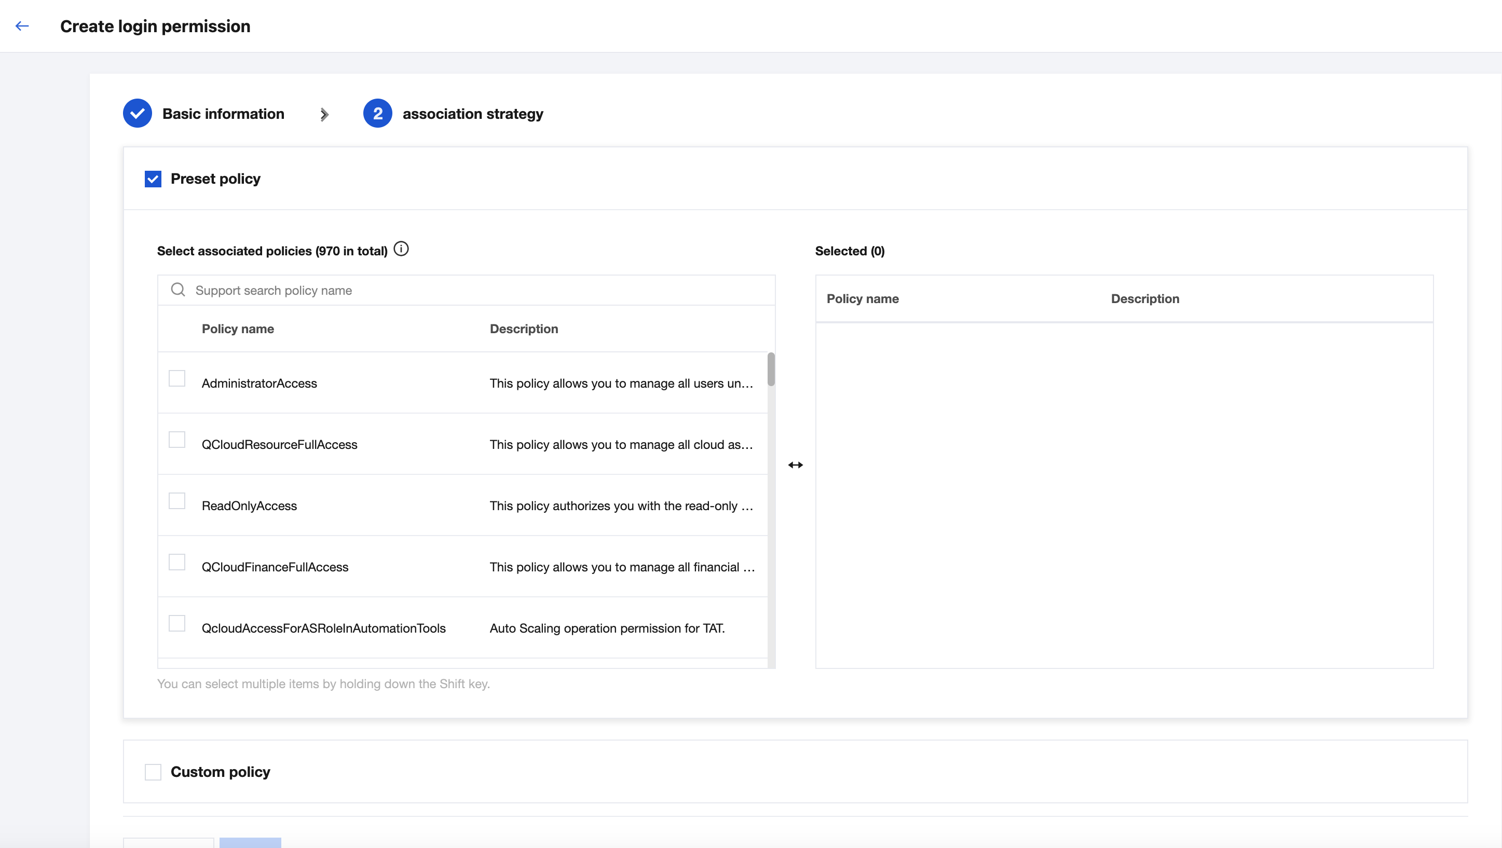The width and height of the screenshot is (1502, 848).
Task: Click the search magnifier icon
Action: pyautogui.click(x=178, y=290)
